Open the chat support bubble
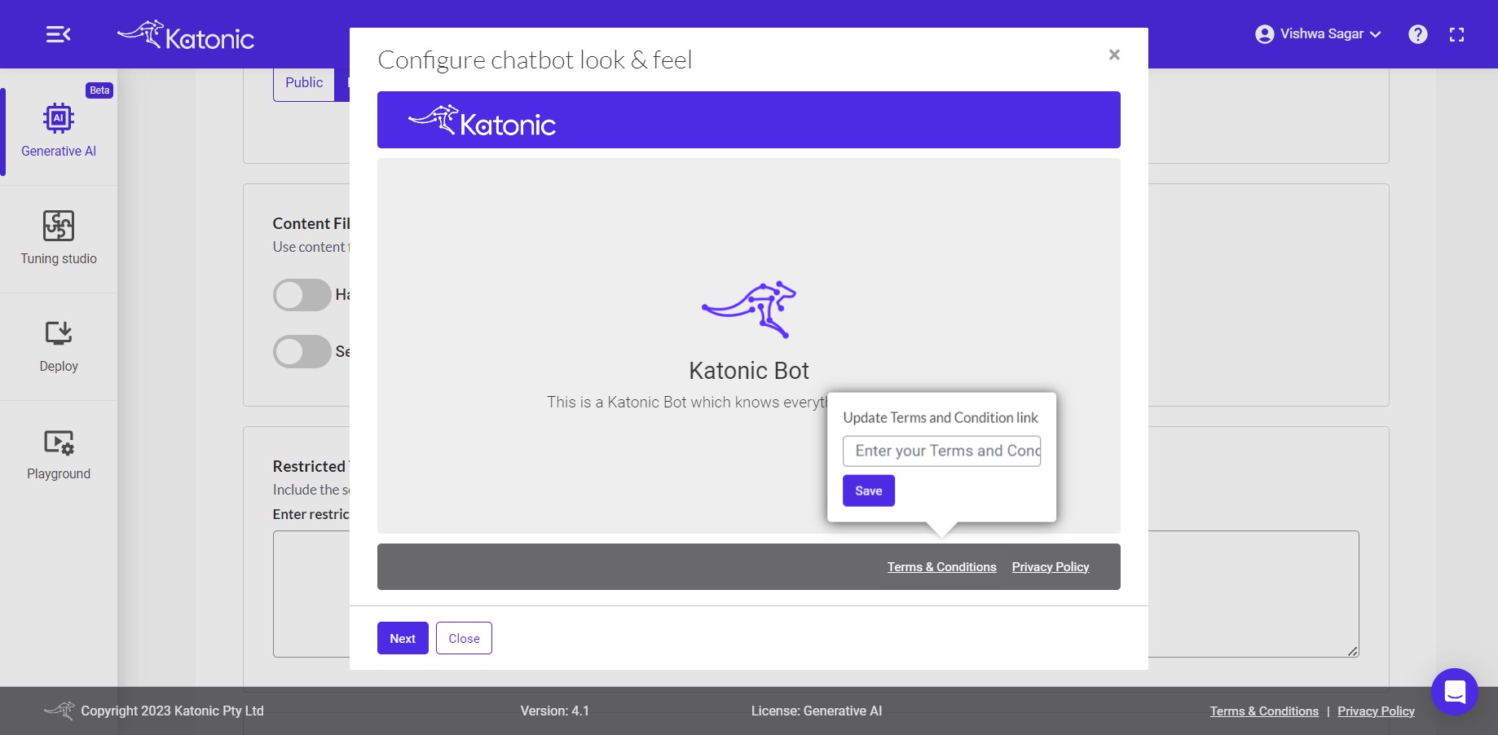 tap(1455, 692)
